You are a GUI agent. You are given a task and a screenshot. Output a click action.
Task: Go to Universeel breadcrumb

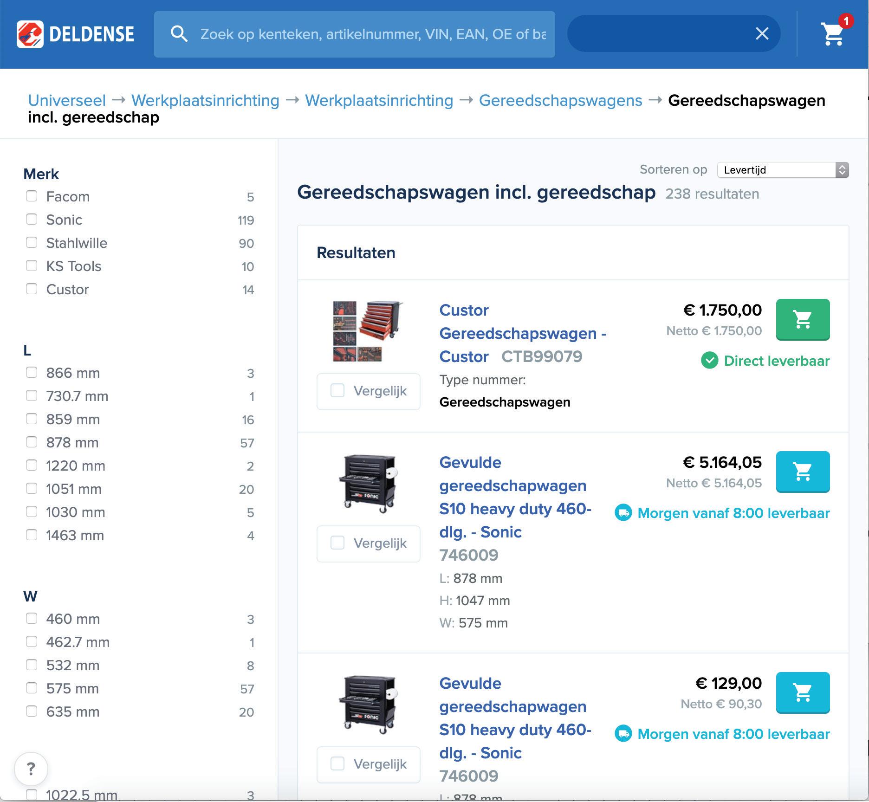(x=67, y=100)
